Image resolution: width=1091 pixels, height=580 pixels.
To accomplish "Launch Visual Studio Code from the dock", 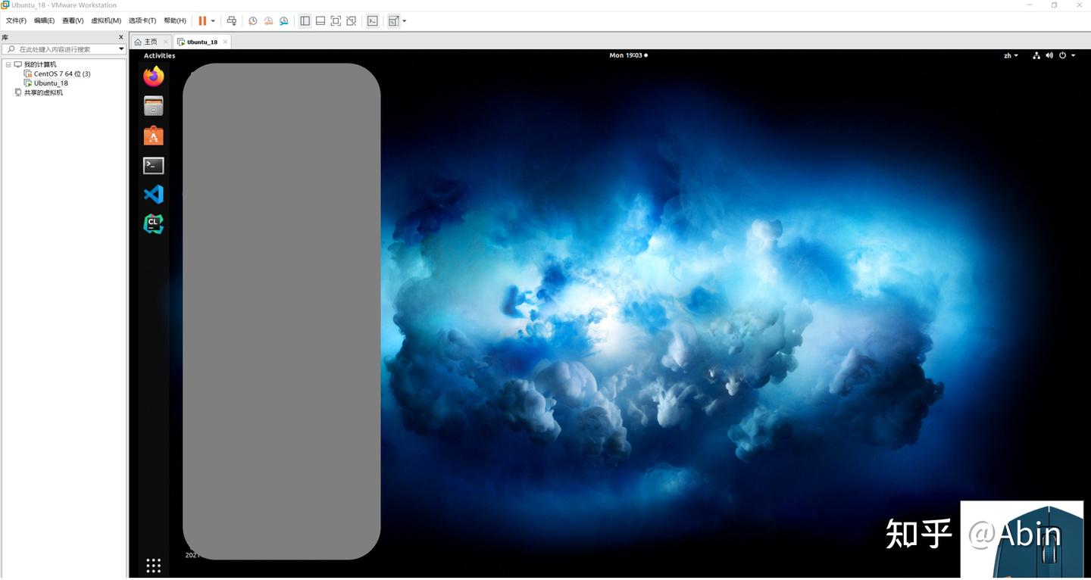I will click(x=154, y=195).
